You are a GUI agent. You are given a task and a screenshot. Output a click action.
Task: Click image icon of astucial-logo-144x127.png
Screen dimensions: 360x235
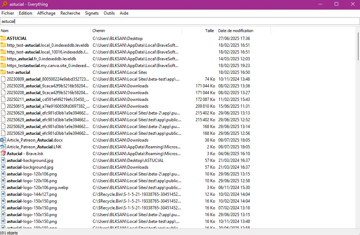click(3, 194)
